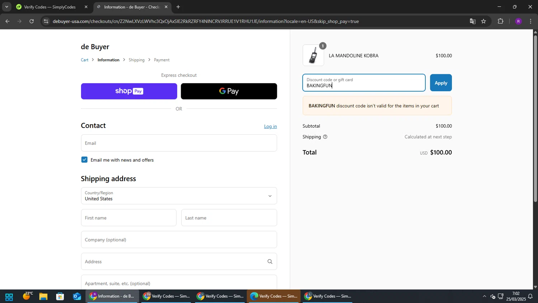This screenshot has height=303, width=538.
Task: Open the Windows Start menu
Action: [x=9, y=297]
